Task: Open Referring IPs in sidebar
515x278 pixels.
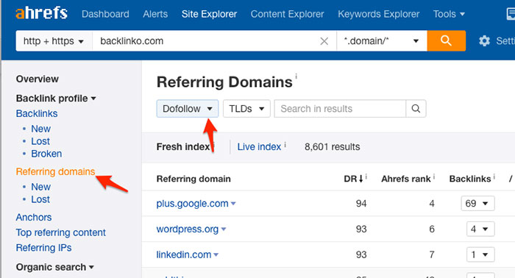Action: [43, 248]
